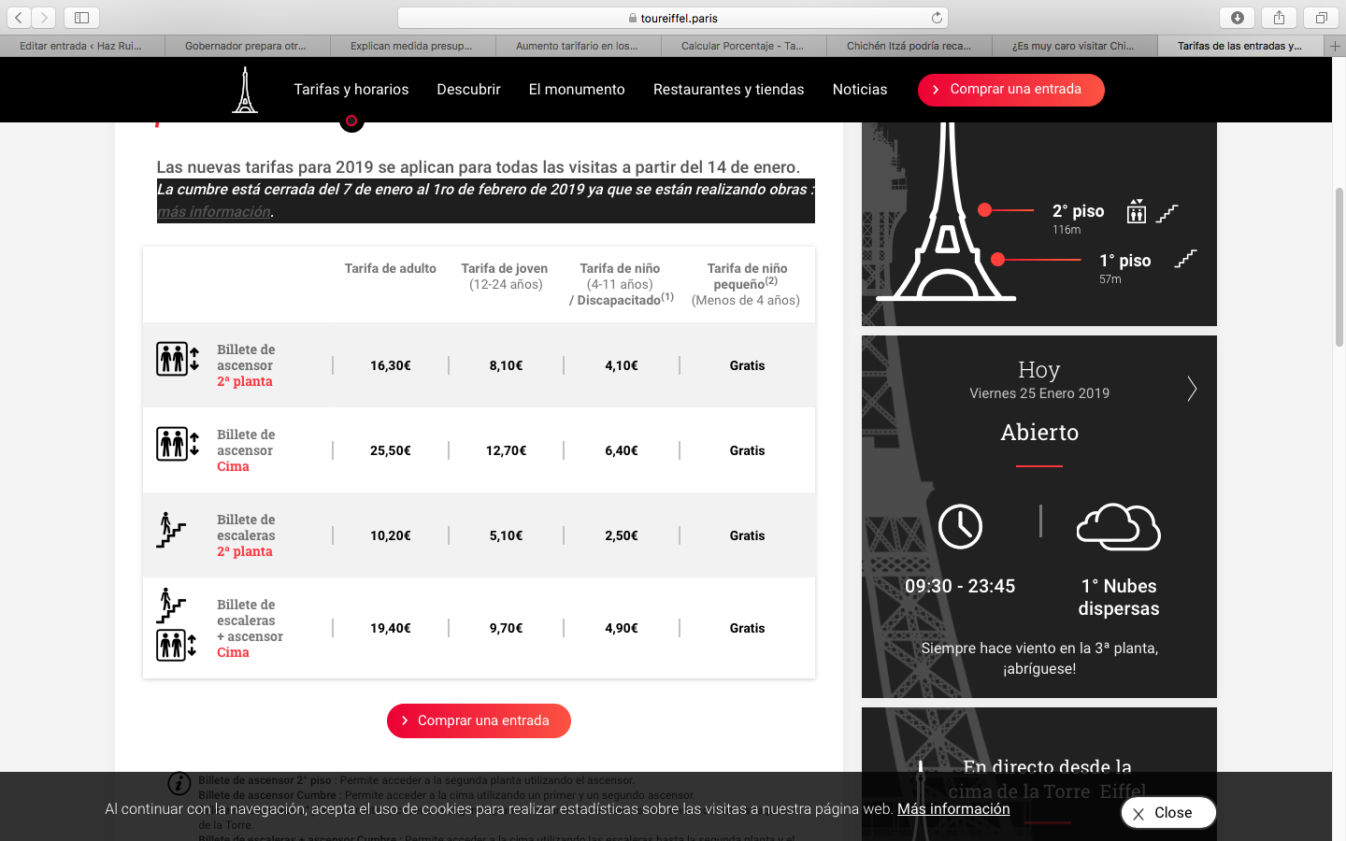This screenshot has height=841, width=1346.
Task: Click the youth price 5,10€
Action: [506, 535]
